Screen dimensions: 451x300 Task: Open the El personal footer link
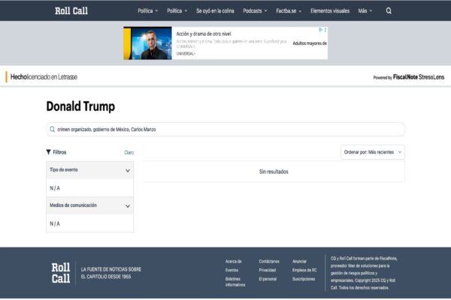point(268,279)
